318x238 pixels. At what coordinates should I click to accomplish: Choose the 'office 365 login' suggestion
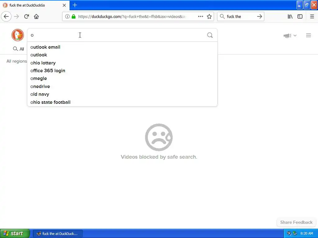(x=122, y=71)
